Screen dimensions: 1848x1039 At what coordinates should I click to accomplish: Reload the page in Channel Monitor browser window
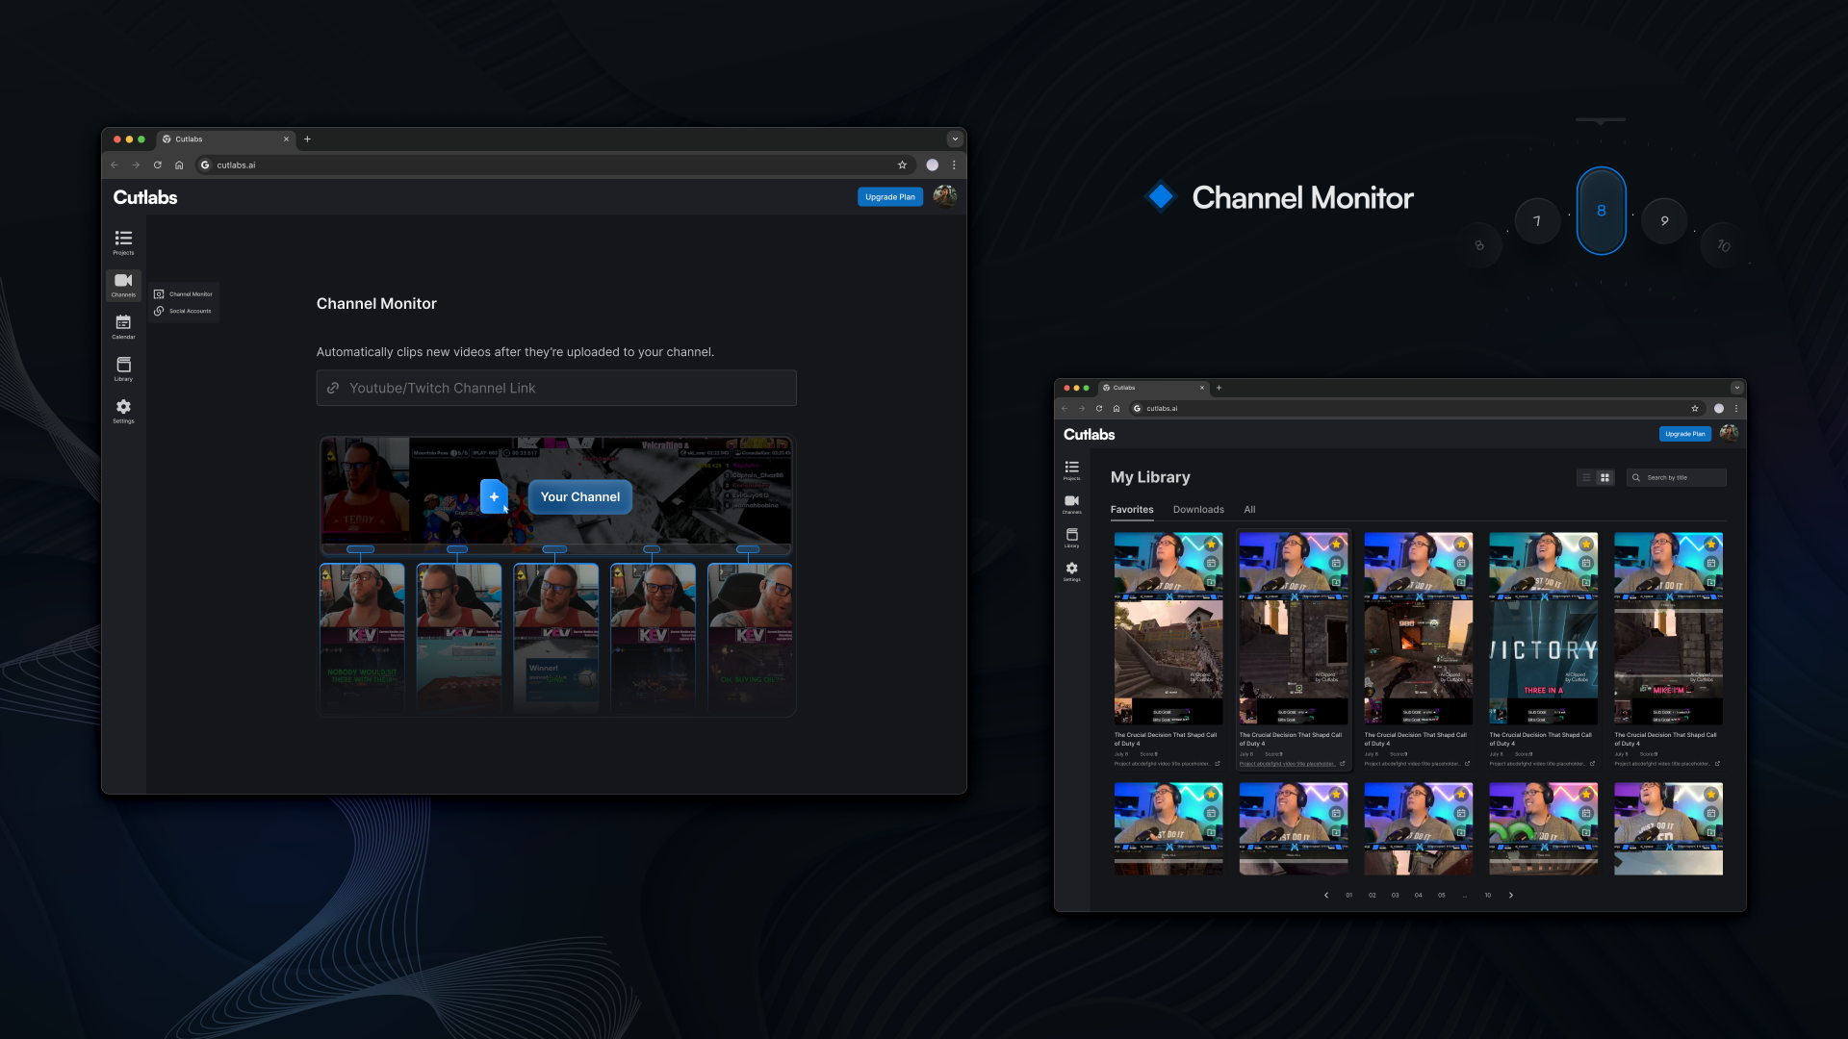coord(158,165)
